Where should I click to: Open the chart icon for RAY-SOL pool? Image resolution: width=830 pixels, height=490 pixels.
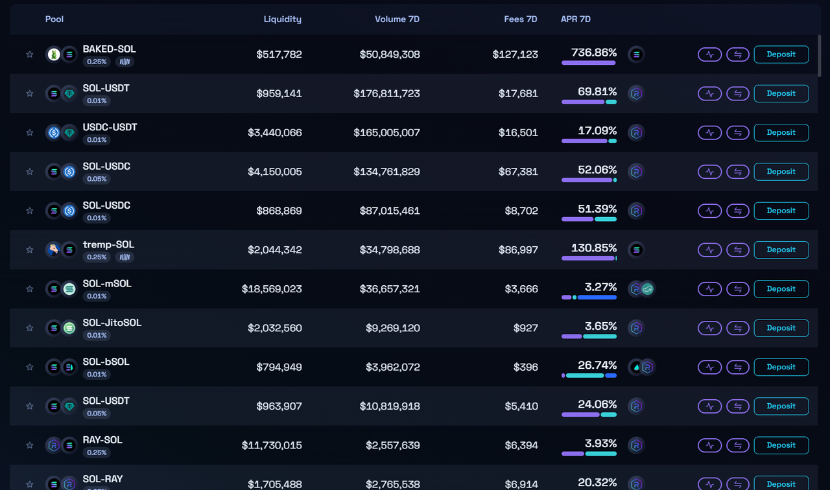point(709,445)
